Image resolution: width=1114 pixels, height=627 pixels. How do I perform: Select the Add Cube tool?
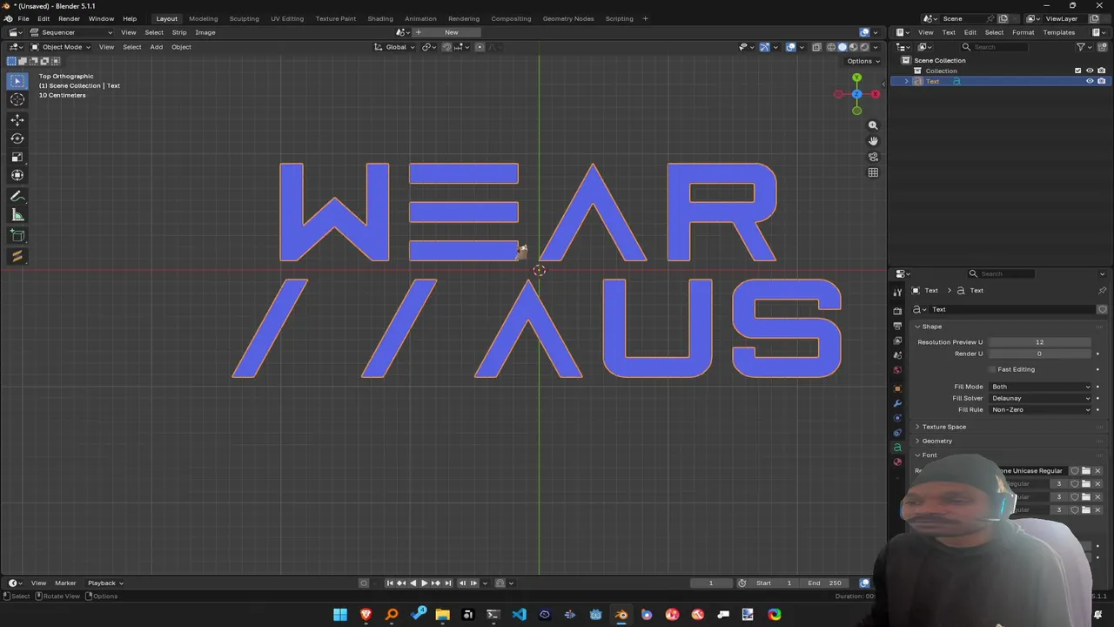[x=17, y=235]
